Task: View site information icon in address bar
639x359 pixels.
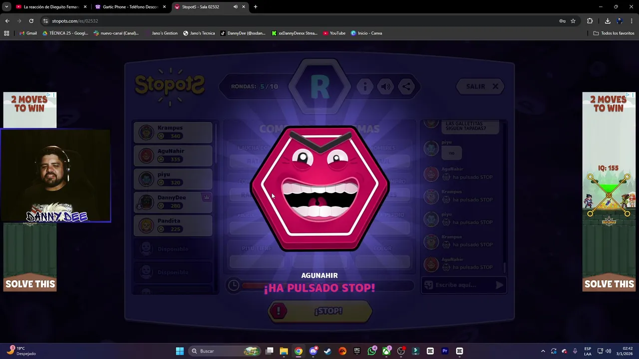Action: tap(45, 21)
